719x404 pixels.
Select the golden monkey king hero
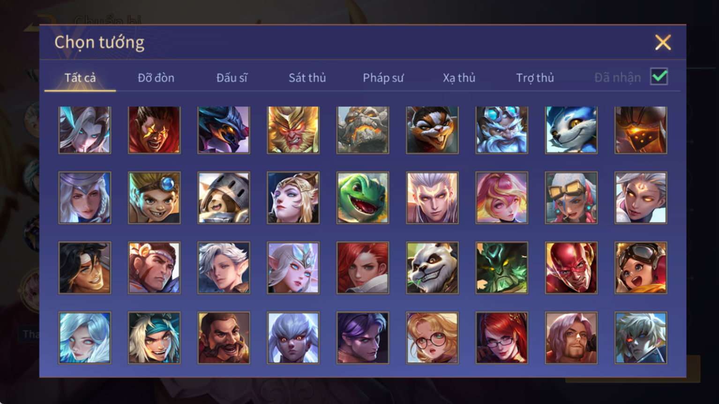coord(293,130)
